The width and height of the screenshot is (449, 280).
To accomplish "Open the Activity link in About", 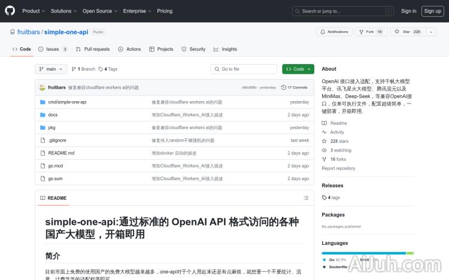I will tap(333, 132).
